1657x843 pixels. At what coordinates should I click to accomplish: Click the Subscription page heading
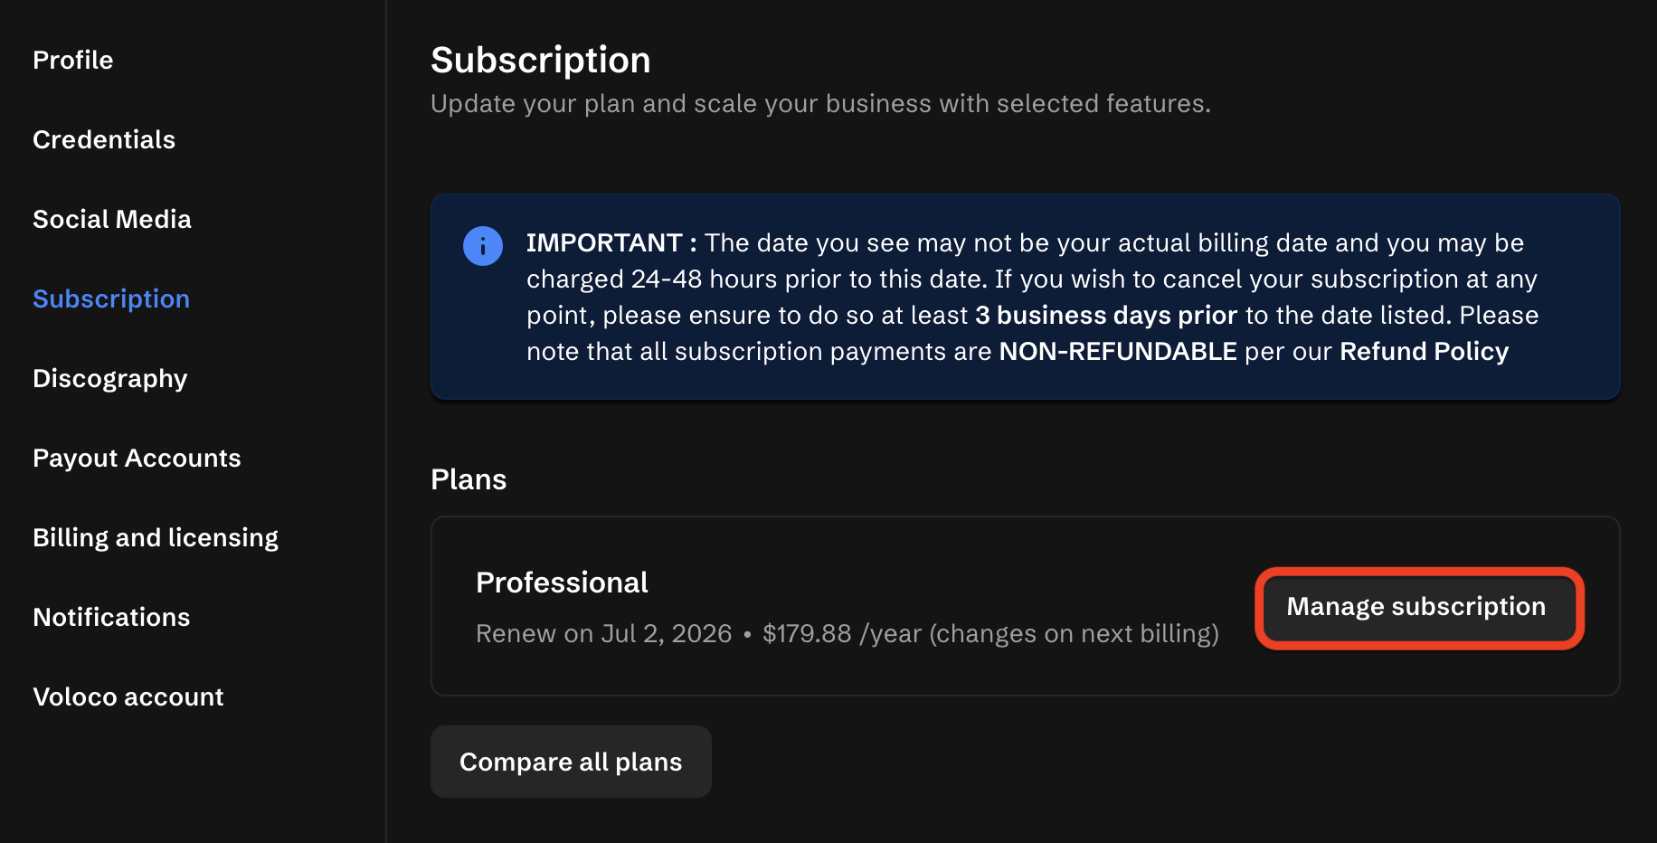click(541, 61)
